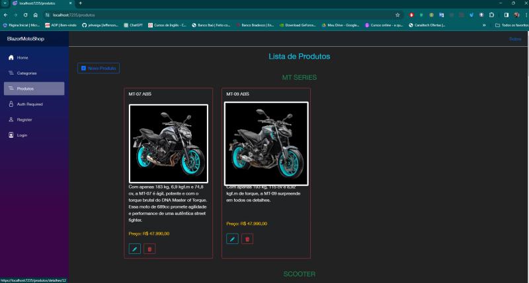Click the MT-09 ABS description paragraph
This screenshot has width=529, height=283.
263,193
